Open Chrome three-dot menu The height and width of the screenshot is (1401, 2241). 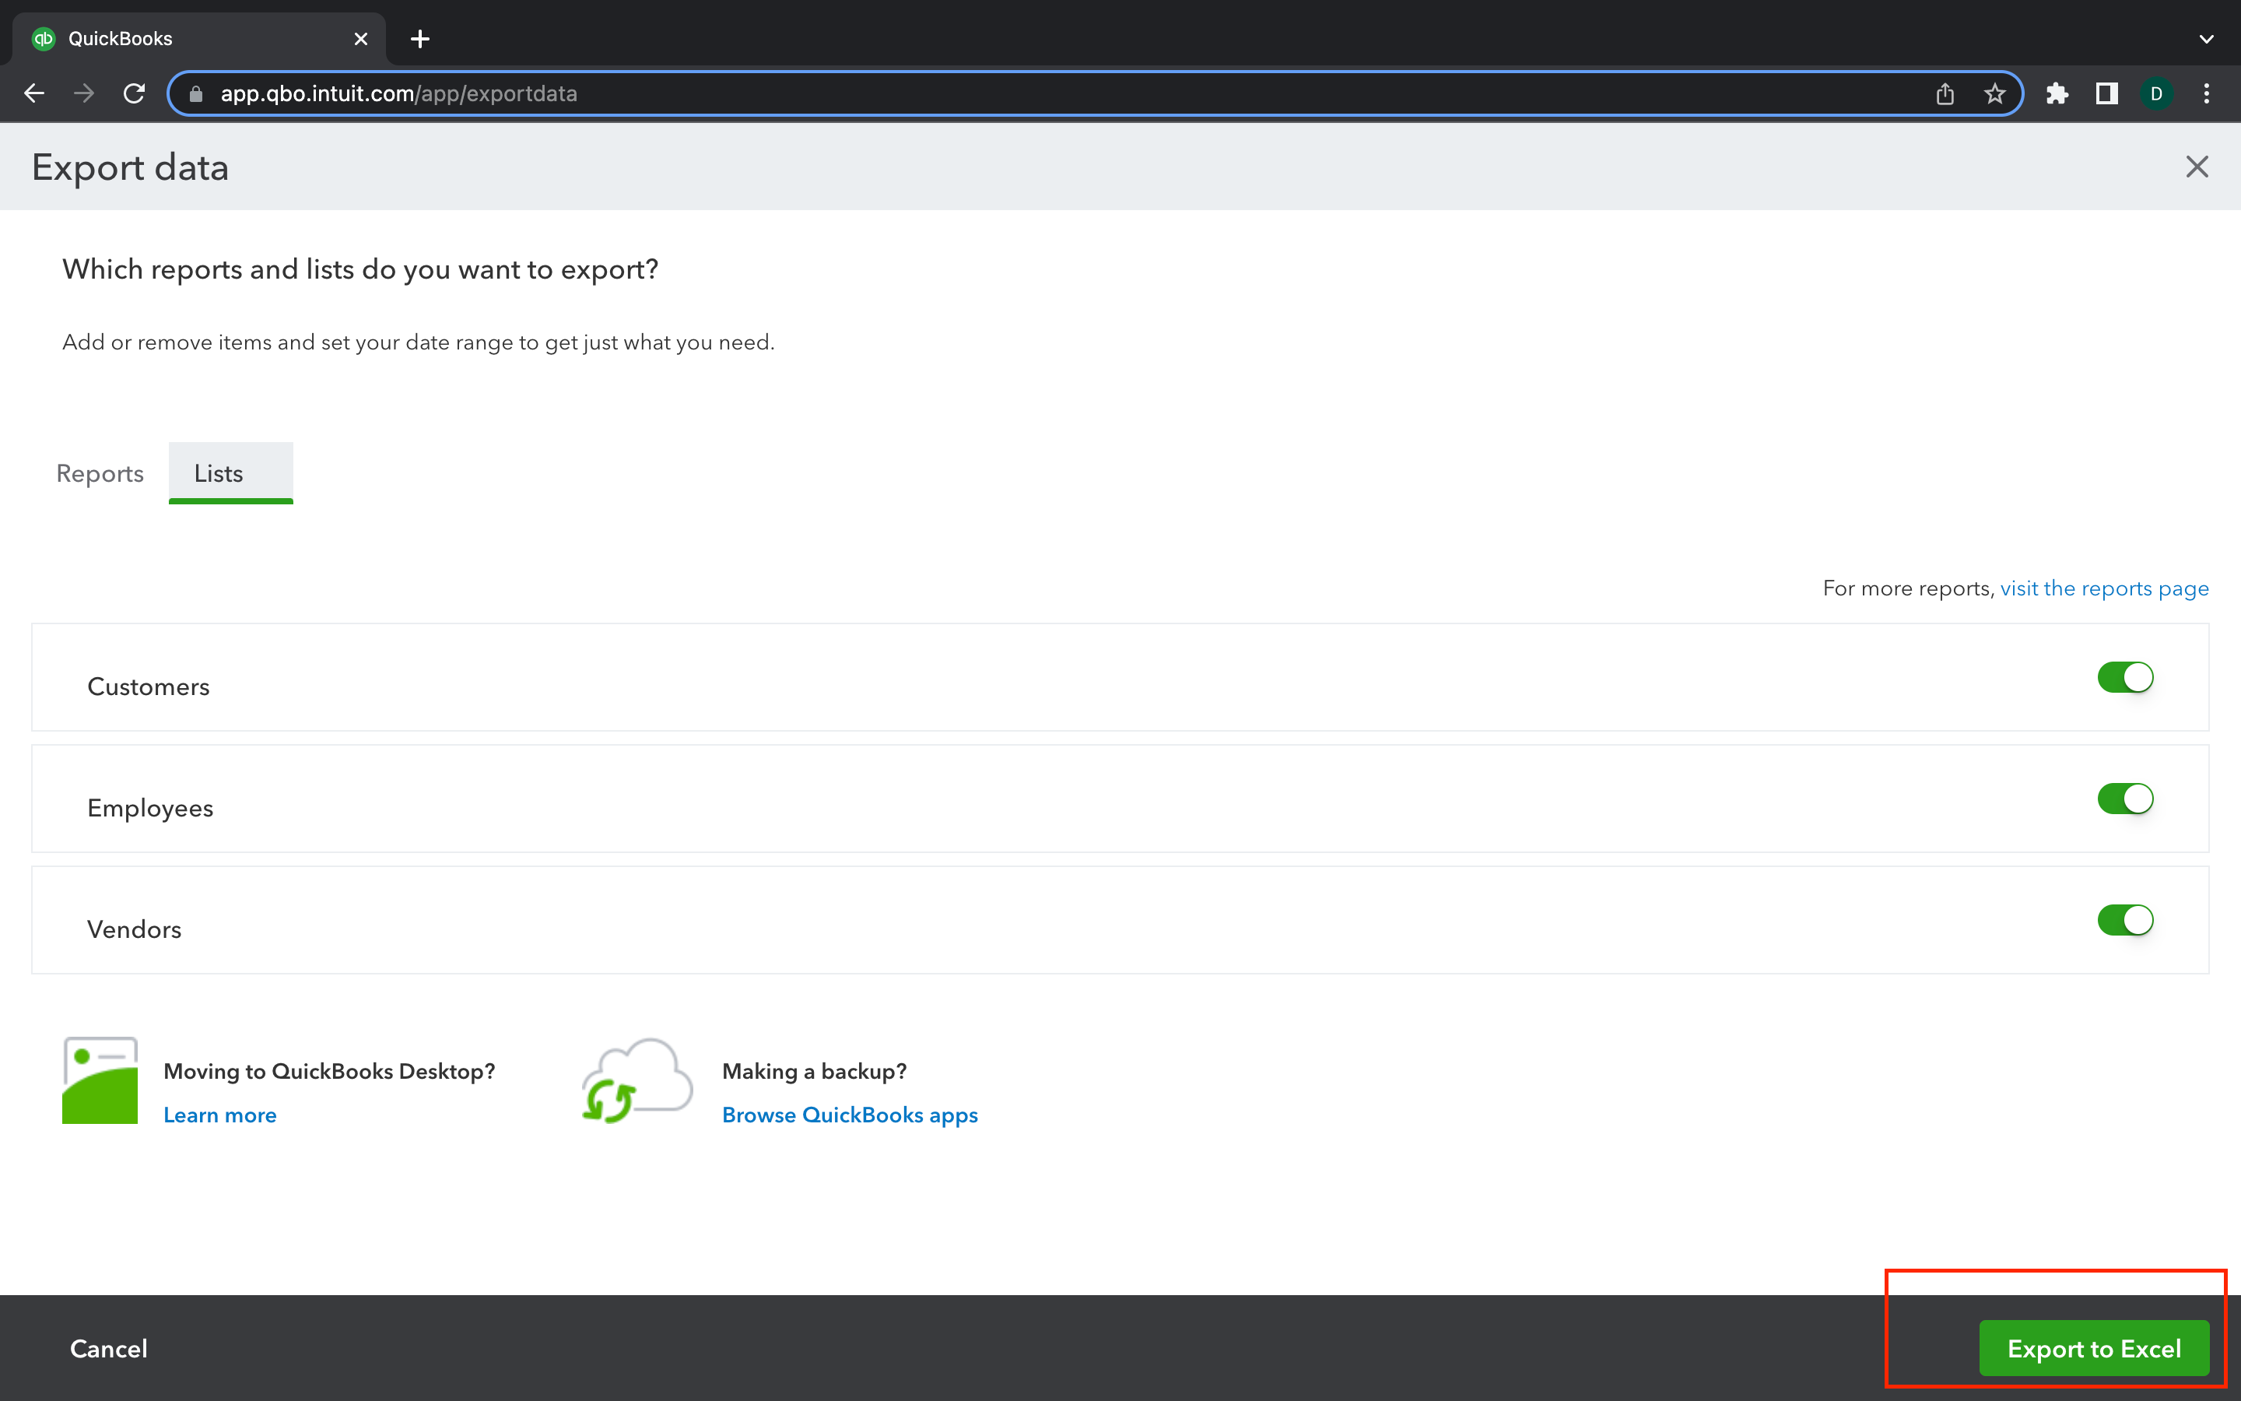pos(2207,93)
